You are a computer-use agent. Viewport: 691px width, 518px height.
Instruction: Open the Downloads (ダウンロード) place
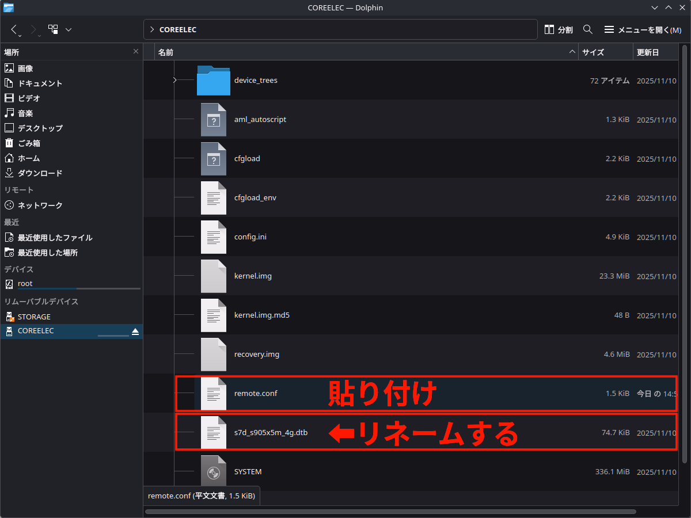71,173
